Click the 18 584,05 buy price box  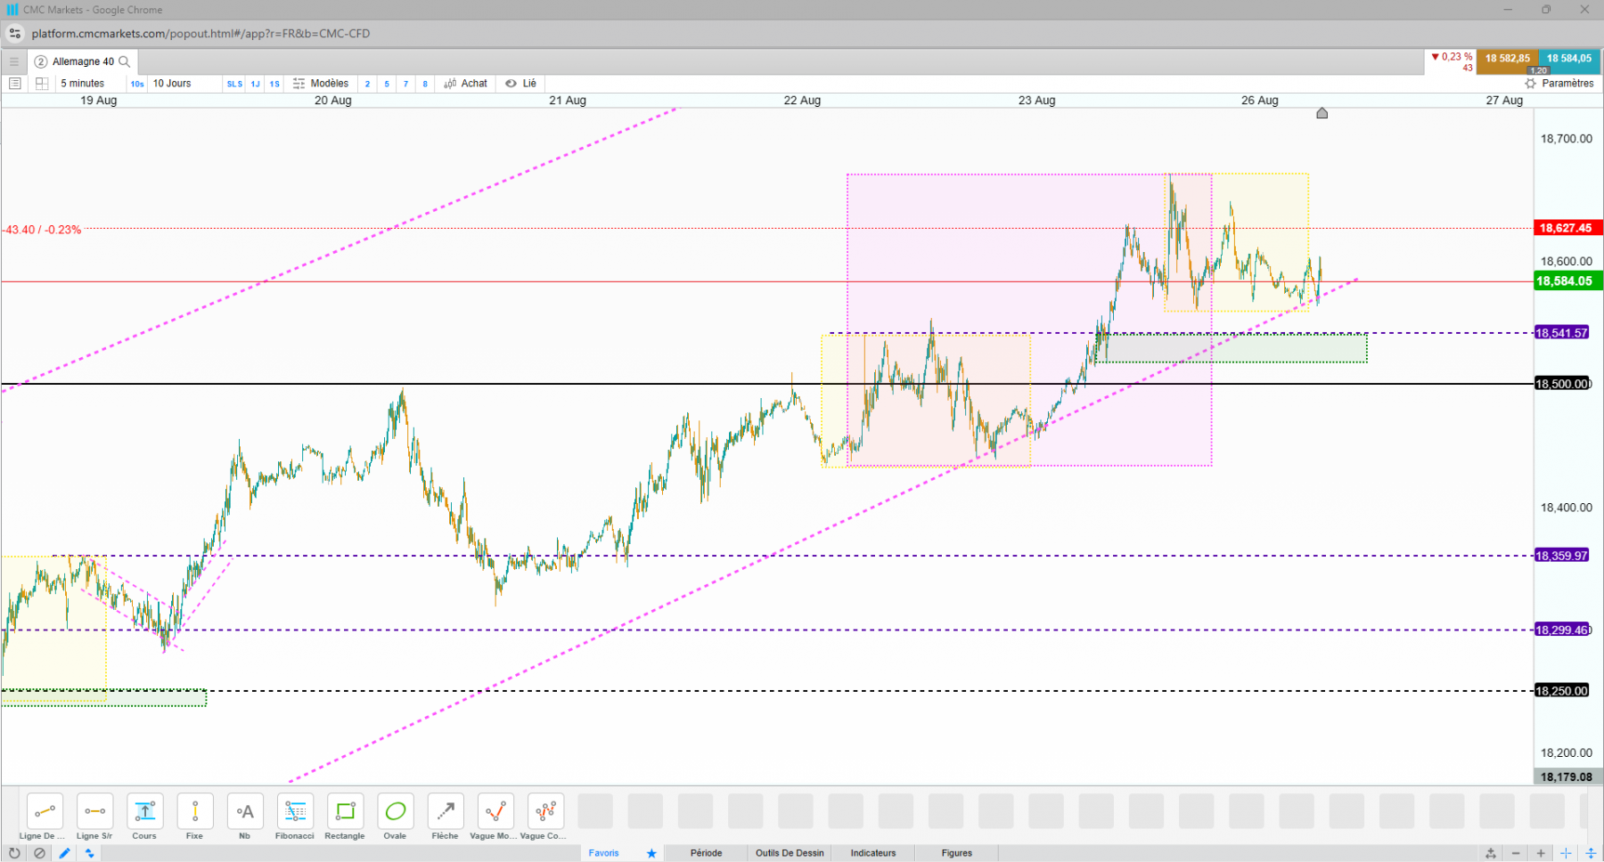pos(1569,61)
